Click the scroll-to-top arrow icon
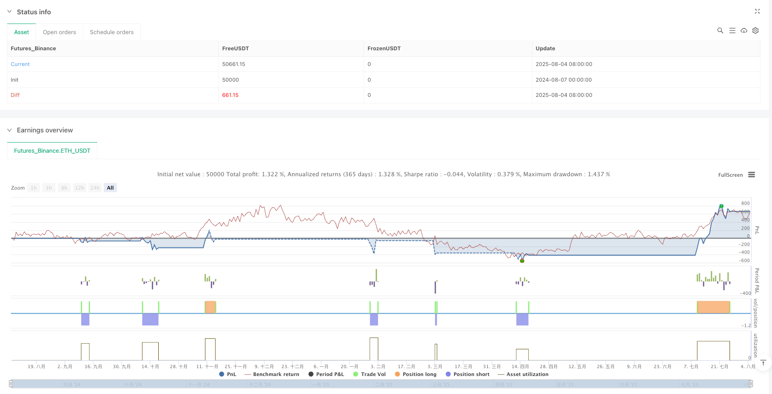The image size is (772, 394). 763,363
